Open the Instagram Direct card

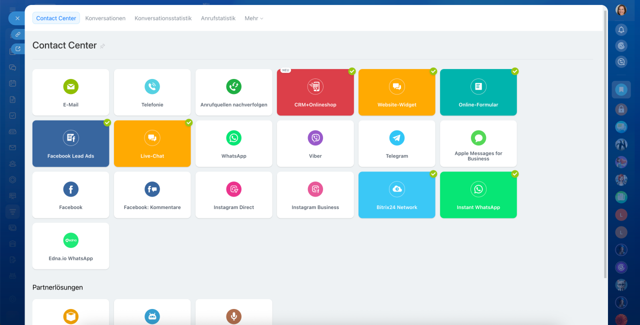point(233,195)
